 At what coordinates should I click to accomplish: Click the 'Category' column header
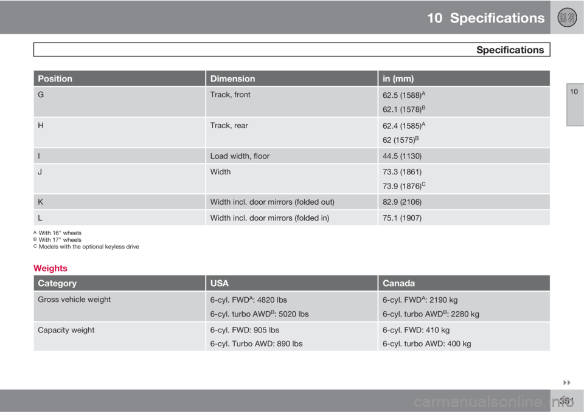click(119, 283)
